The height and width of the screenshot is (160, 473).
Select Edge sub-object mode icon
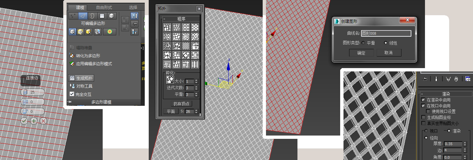pyautogui.click(x=83, y=16)
